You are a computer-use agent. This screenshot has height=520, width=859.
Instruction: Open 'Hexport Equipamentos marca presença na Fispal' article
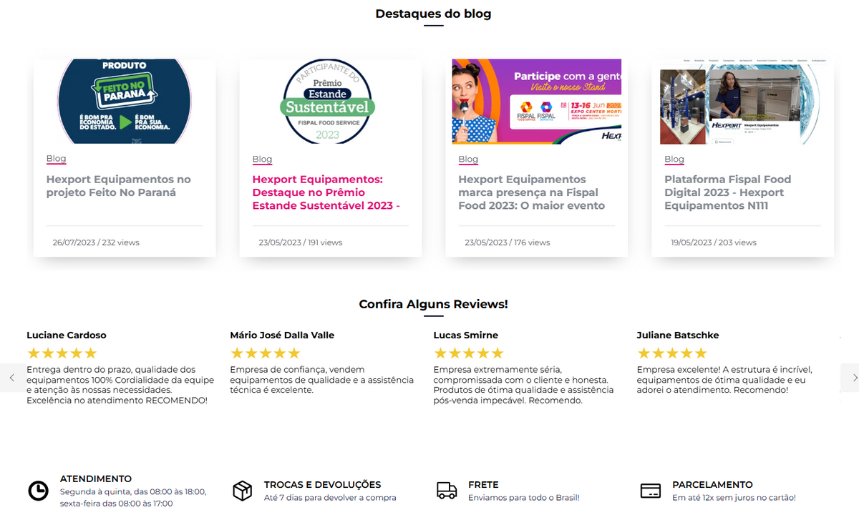coord(531,192)
